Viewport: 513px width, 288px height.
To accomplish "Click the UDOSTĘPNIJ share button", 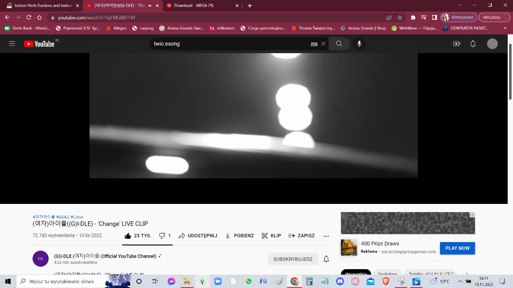I will (197, 236).
